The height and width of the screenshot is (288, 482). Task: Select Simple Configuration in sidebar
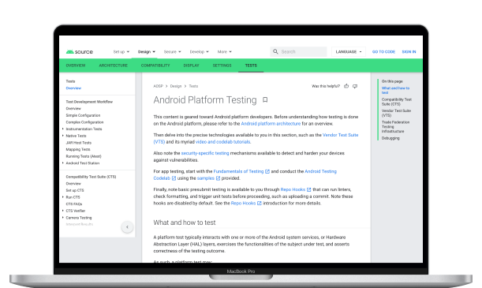pos(83,115)
